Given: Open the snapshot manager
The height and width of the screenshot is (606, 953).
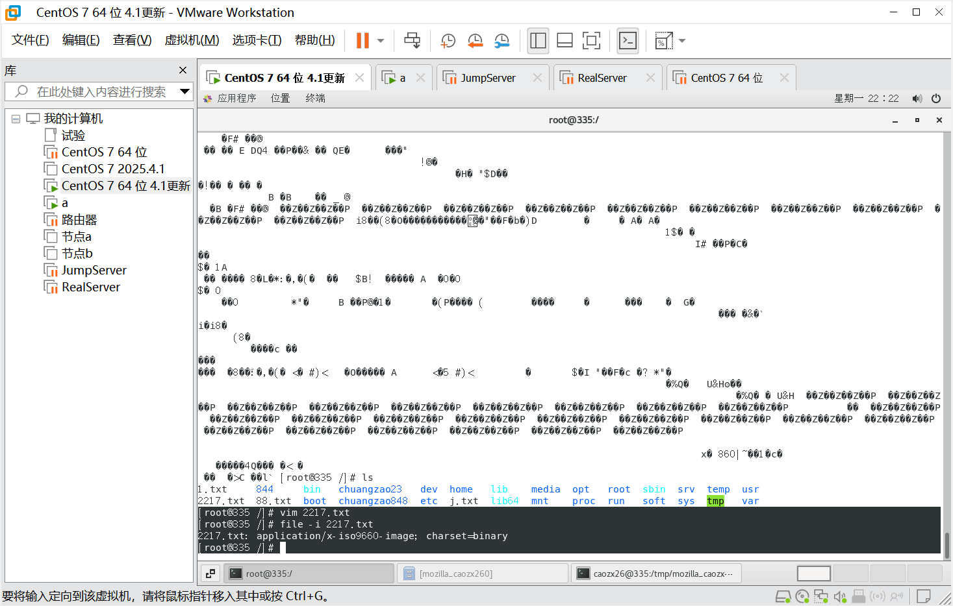Looking at the screenshot, I should [x=502, y=40].
